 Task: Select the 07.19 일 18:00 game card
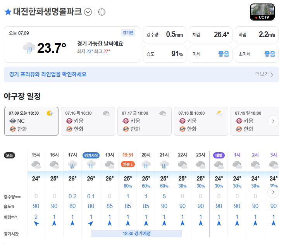point(255,121)
